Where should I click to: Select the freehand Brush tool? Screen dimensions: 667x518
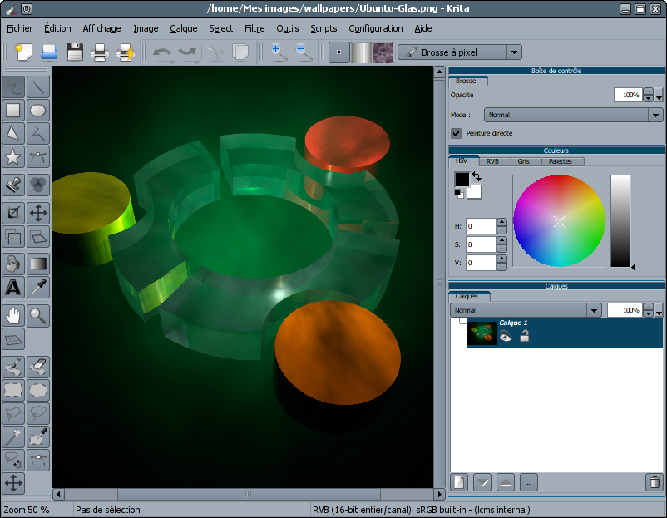click(x=13, y=87)
